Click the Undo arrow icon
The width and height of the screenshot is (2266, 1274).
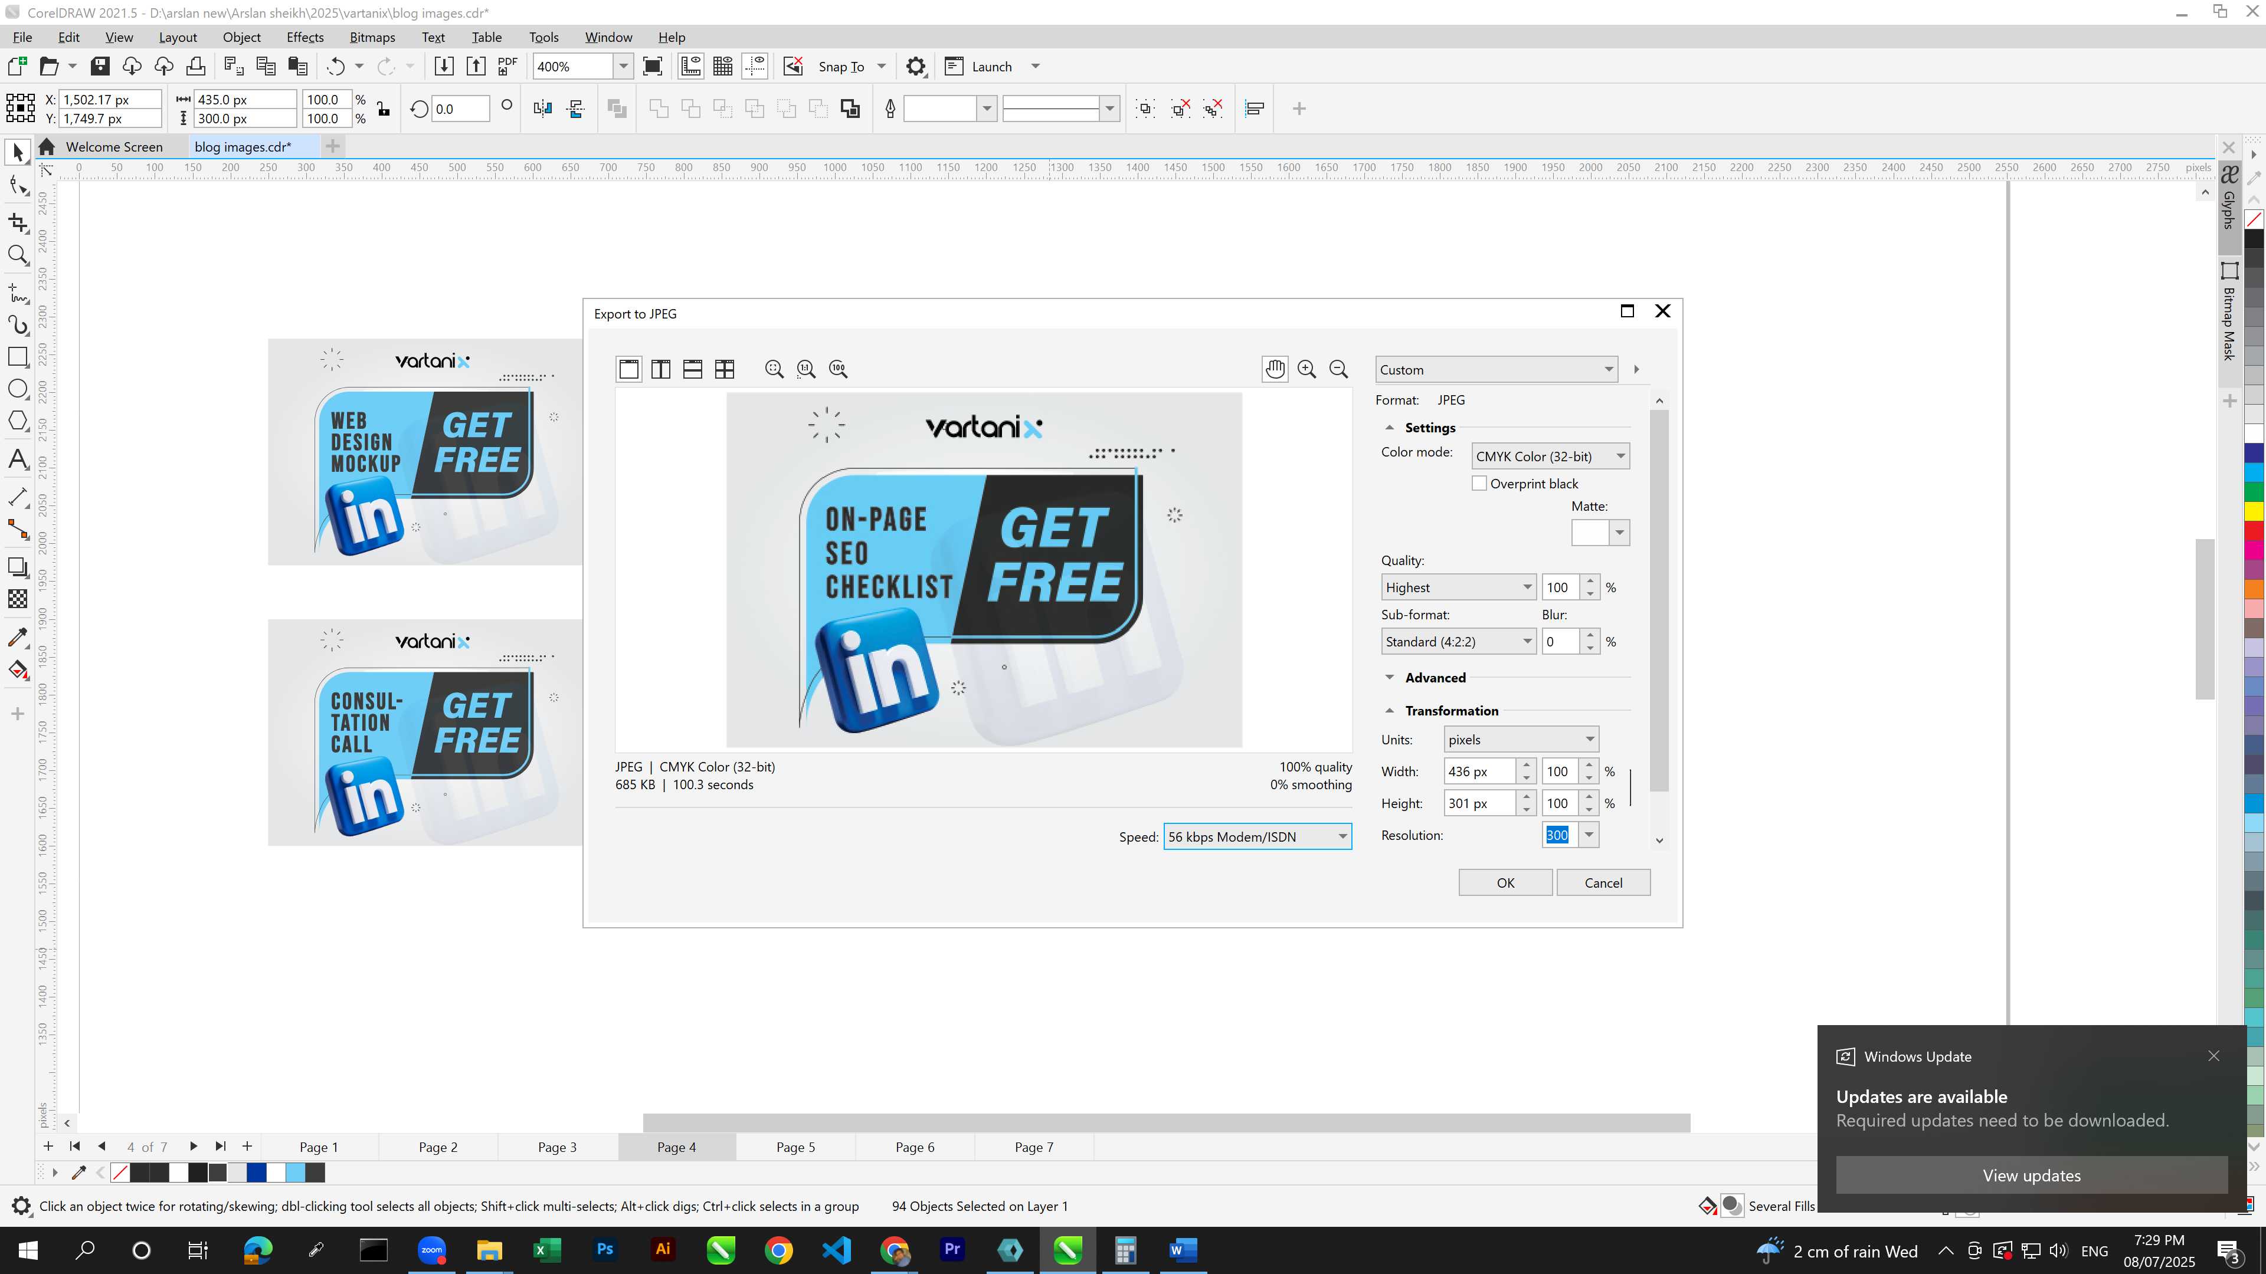(x=335, y=67)
